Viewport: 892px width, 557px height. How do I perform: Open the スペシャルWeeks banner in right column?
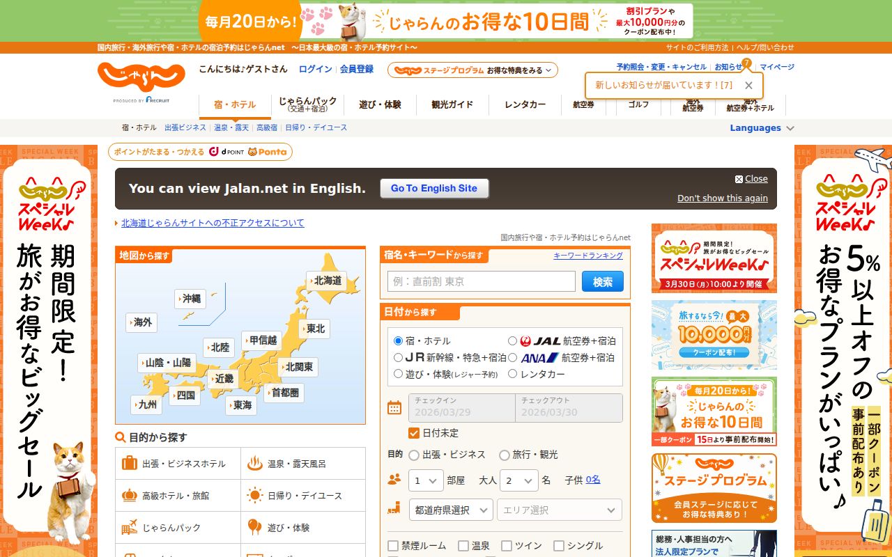[714, 258]
